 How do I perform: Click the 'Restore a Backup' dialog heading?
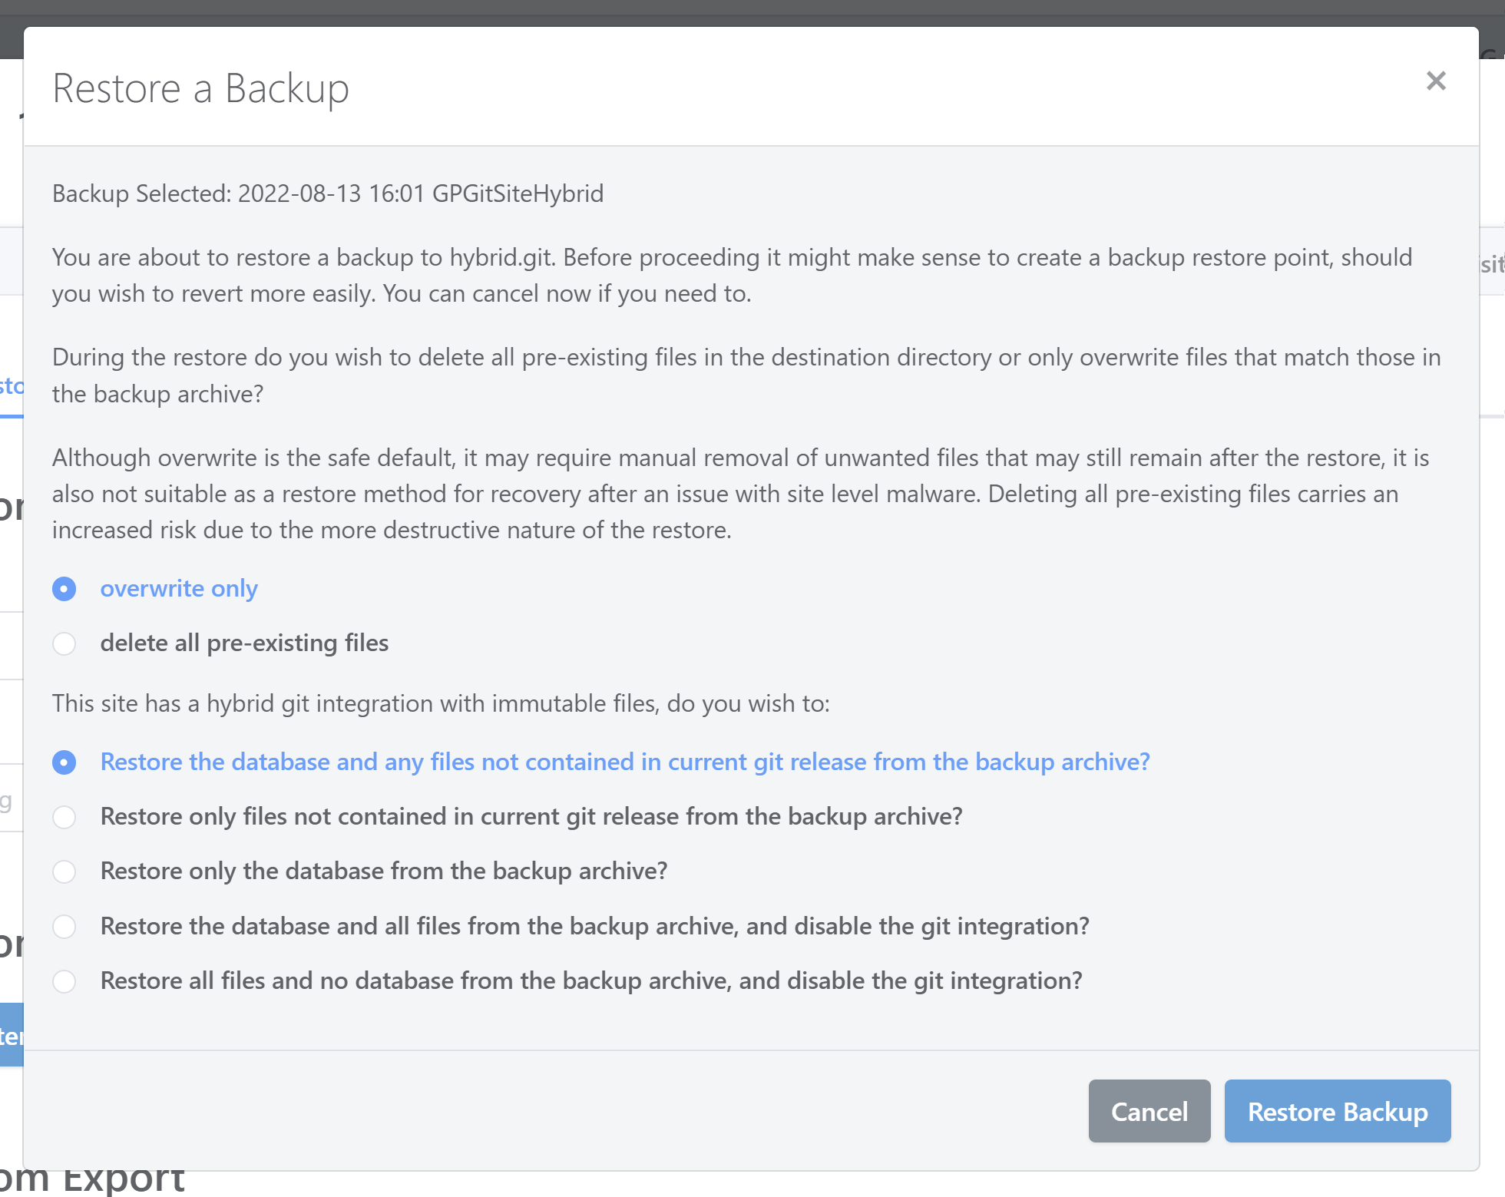[x=200, y=88]
